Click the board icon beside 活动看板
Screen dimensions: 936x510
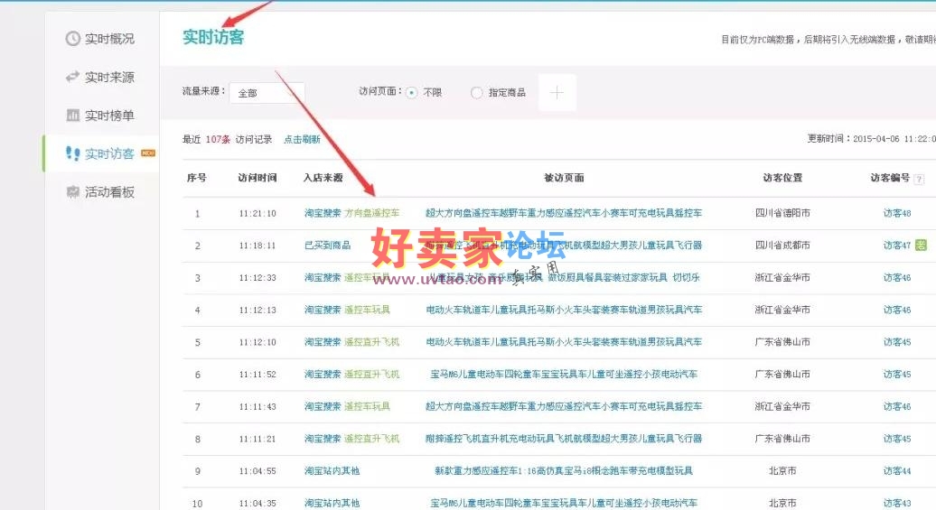pyautogui.click(x=73, y=192)
